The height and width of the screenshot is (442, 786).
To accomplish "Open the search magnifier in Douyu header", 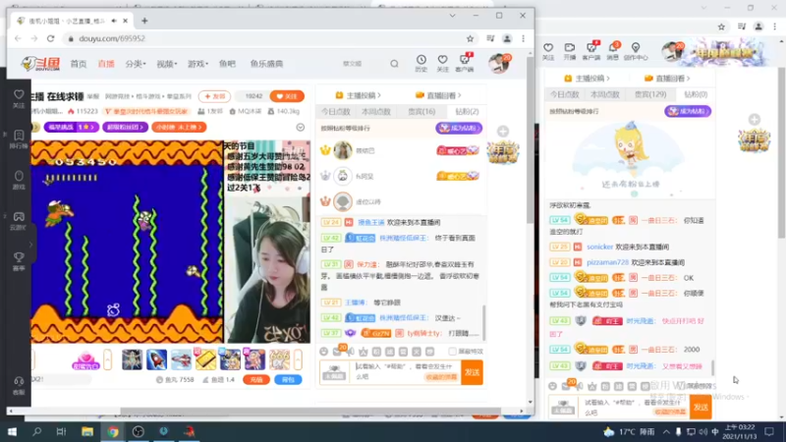I will point(395,64).
